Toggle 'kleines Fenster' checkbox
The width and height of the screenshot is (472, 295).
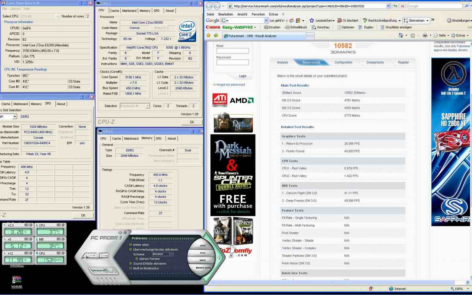point(137,259)
